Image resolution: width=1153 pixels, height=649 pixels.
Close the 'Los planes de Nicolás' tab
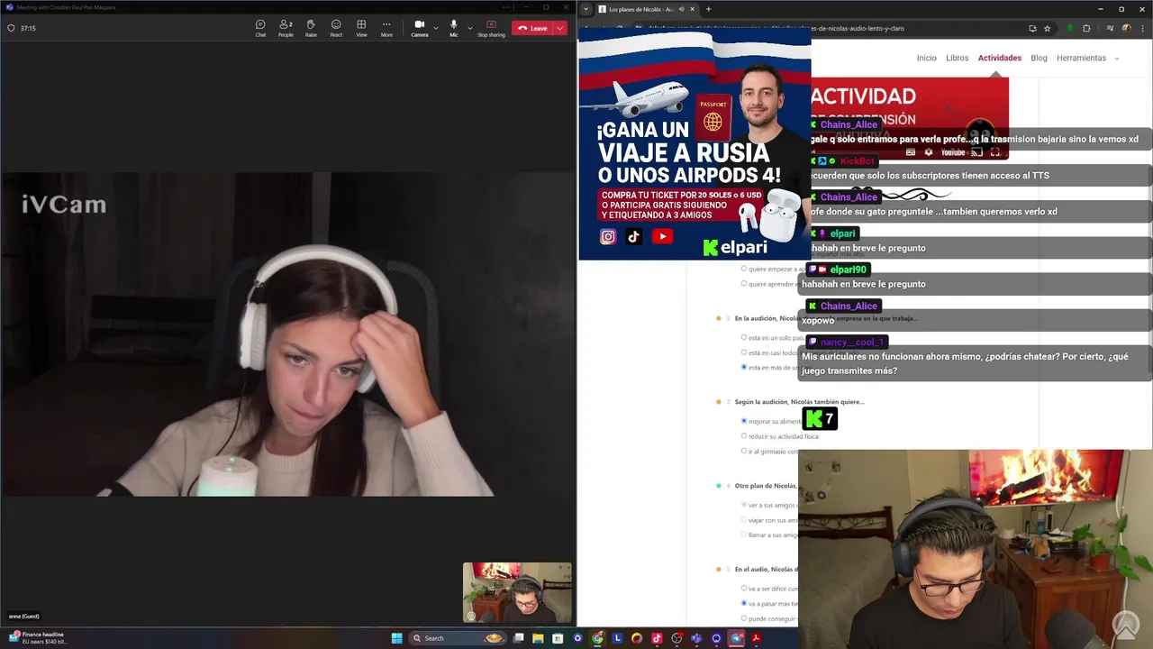[x=692, y=9]
